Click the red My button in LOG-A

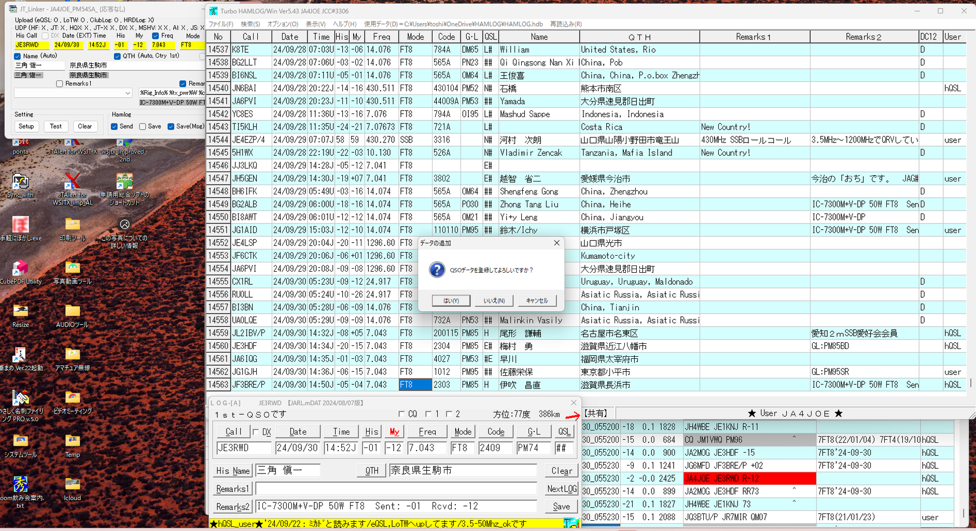point(394,431)
